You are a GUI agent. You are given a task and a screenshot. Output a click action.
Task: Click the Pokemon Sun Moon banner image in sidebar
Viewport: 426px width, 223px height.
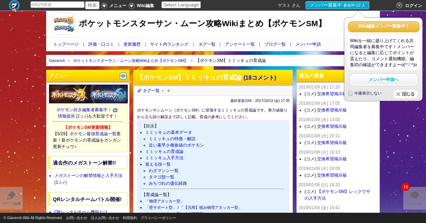(x=88, y=94)
